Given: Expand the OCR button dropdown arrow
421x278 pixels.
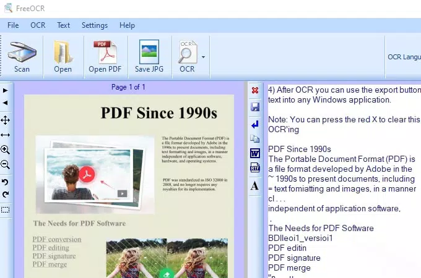Looking at the screenshot, I should [x=204, y=57].
